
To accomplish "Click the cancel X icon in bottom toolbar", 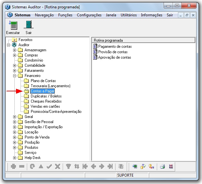I will [x=58, y=166].
